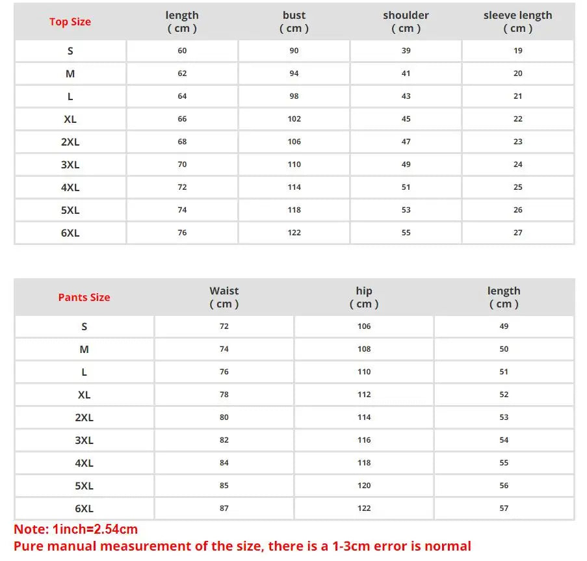The image size is (587, 561).
Task: Click pants length value 57
Action: coord(504,508)
